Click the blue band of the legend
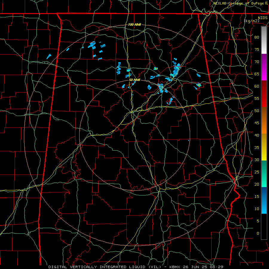 tap(264, 200)
